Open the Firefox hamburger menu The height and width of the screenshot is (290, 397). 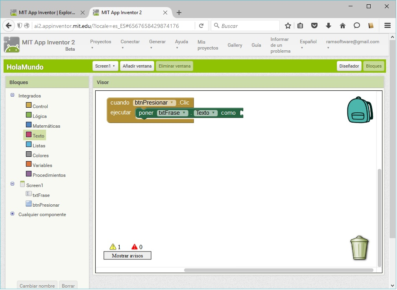click(x=387, y=26)
